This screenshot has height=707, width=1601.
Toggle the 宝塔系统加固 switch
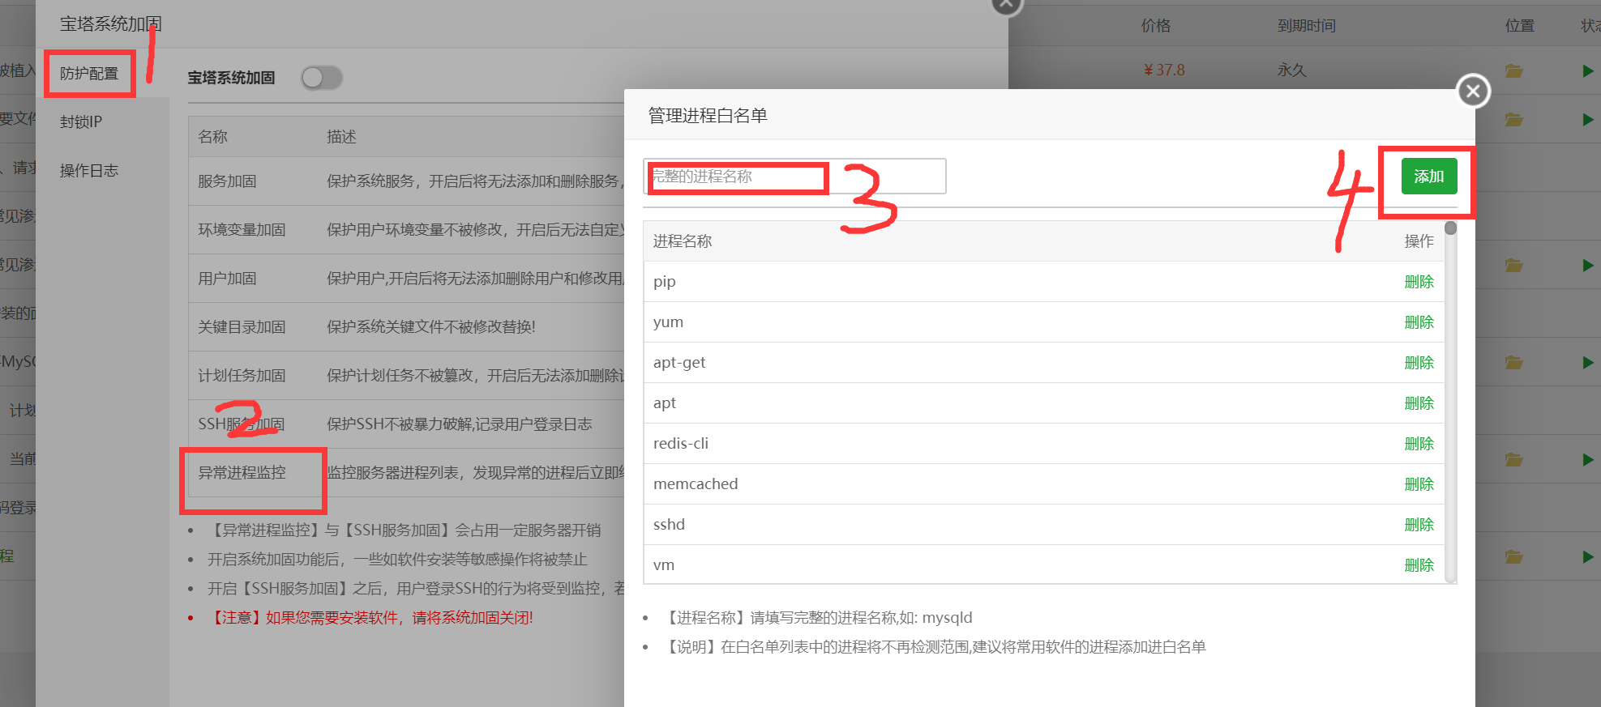pyautogui.click(x=322, y=78)
